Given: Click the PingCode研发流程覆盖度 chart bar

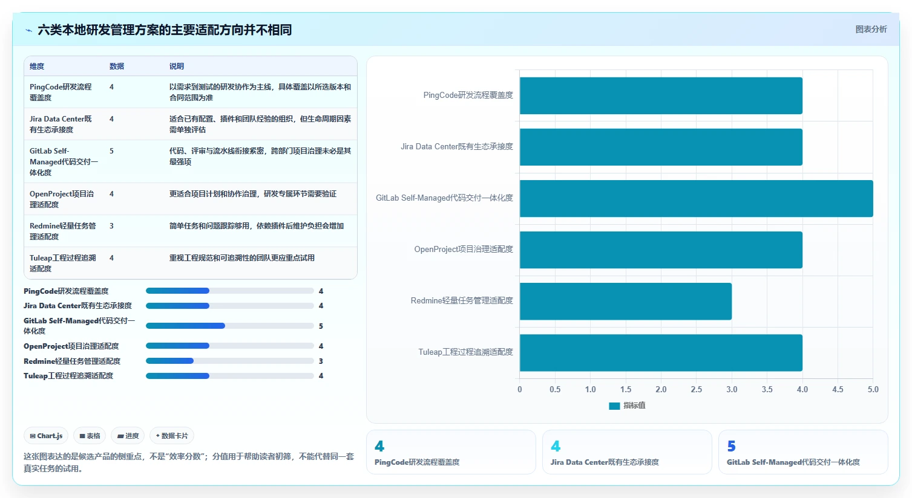Looking at the screenshot, I should pyautogui.click(x=661, y=95).
